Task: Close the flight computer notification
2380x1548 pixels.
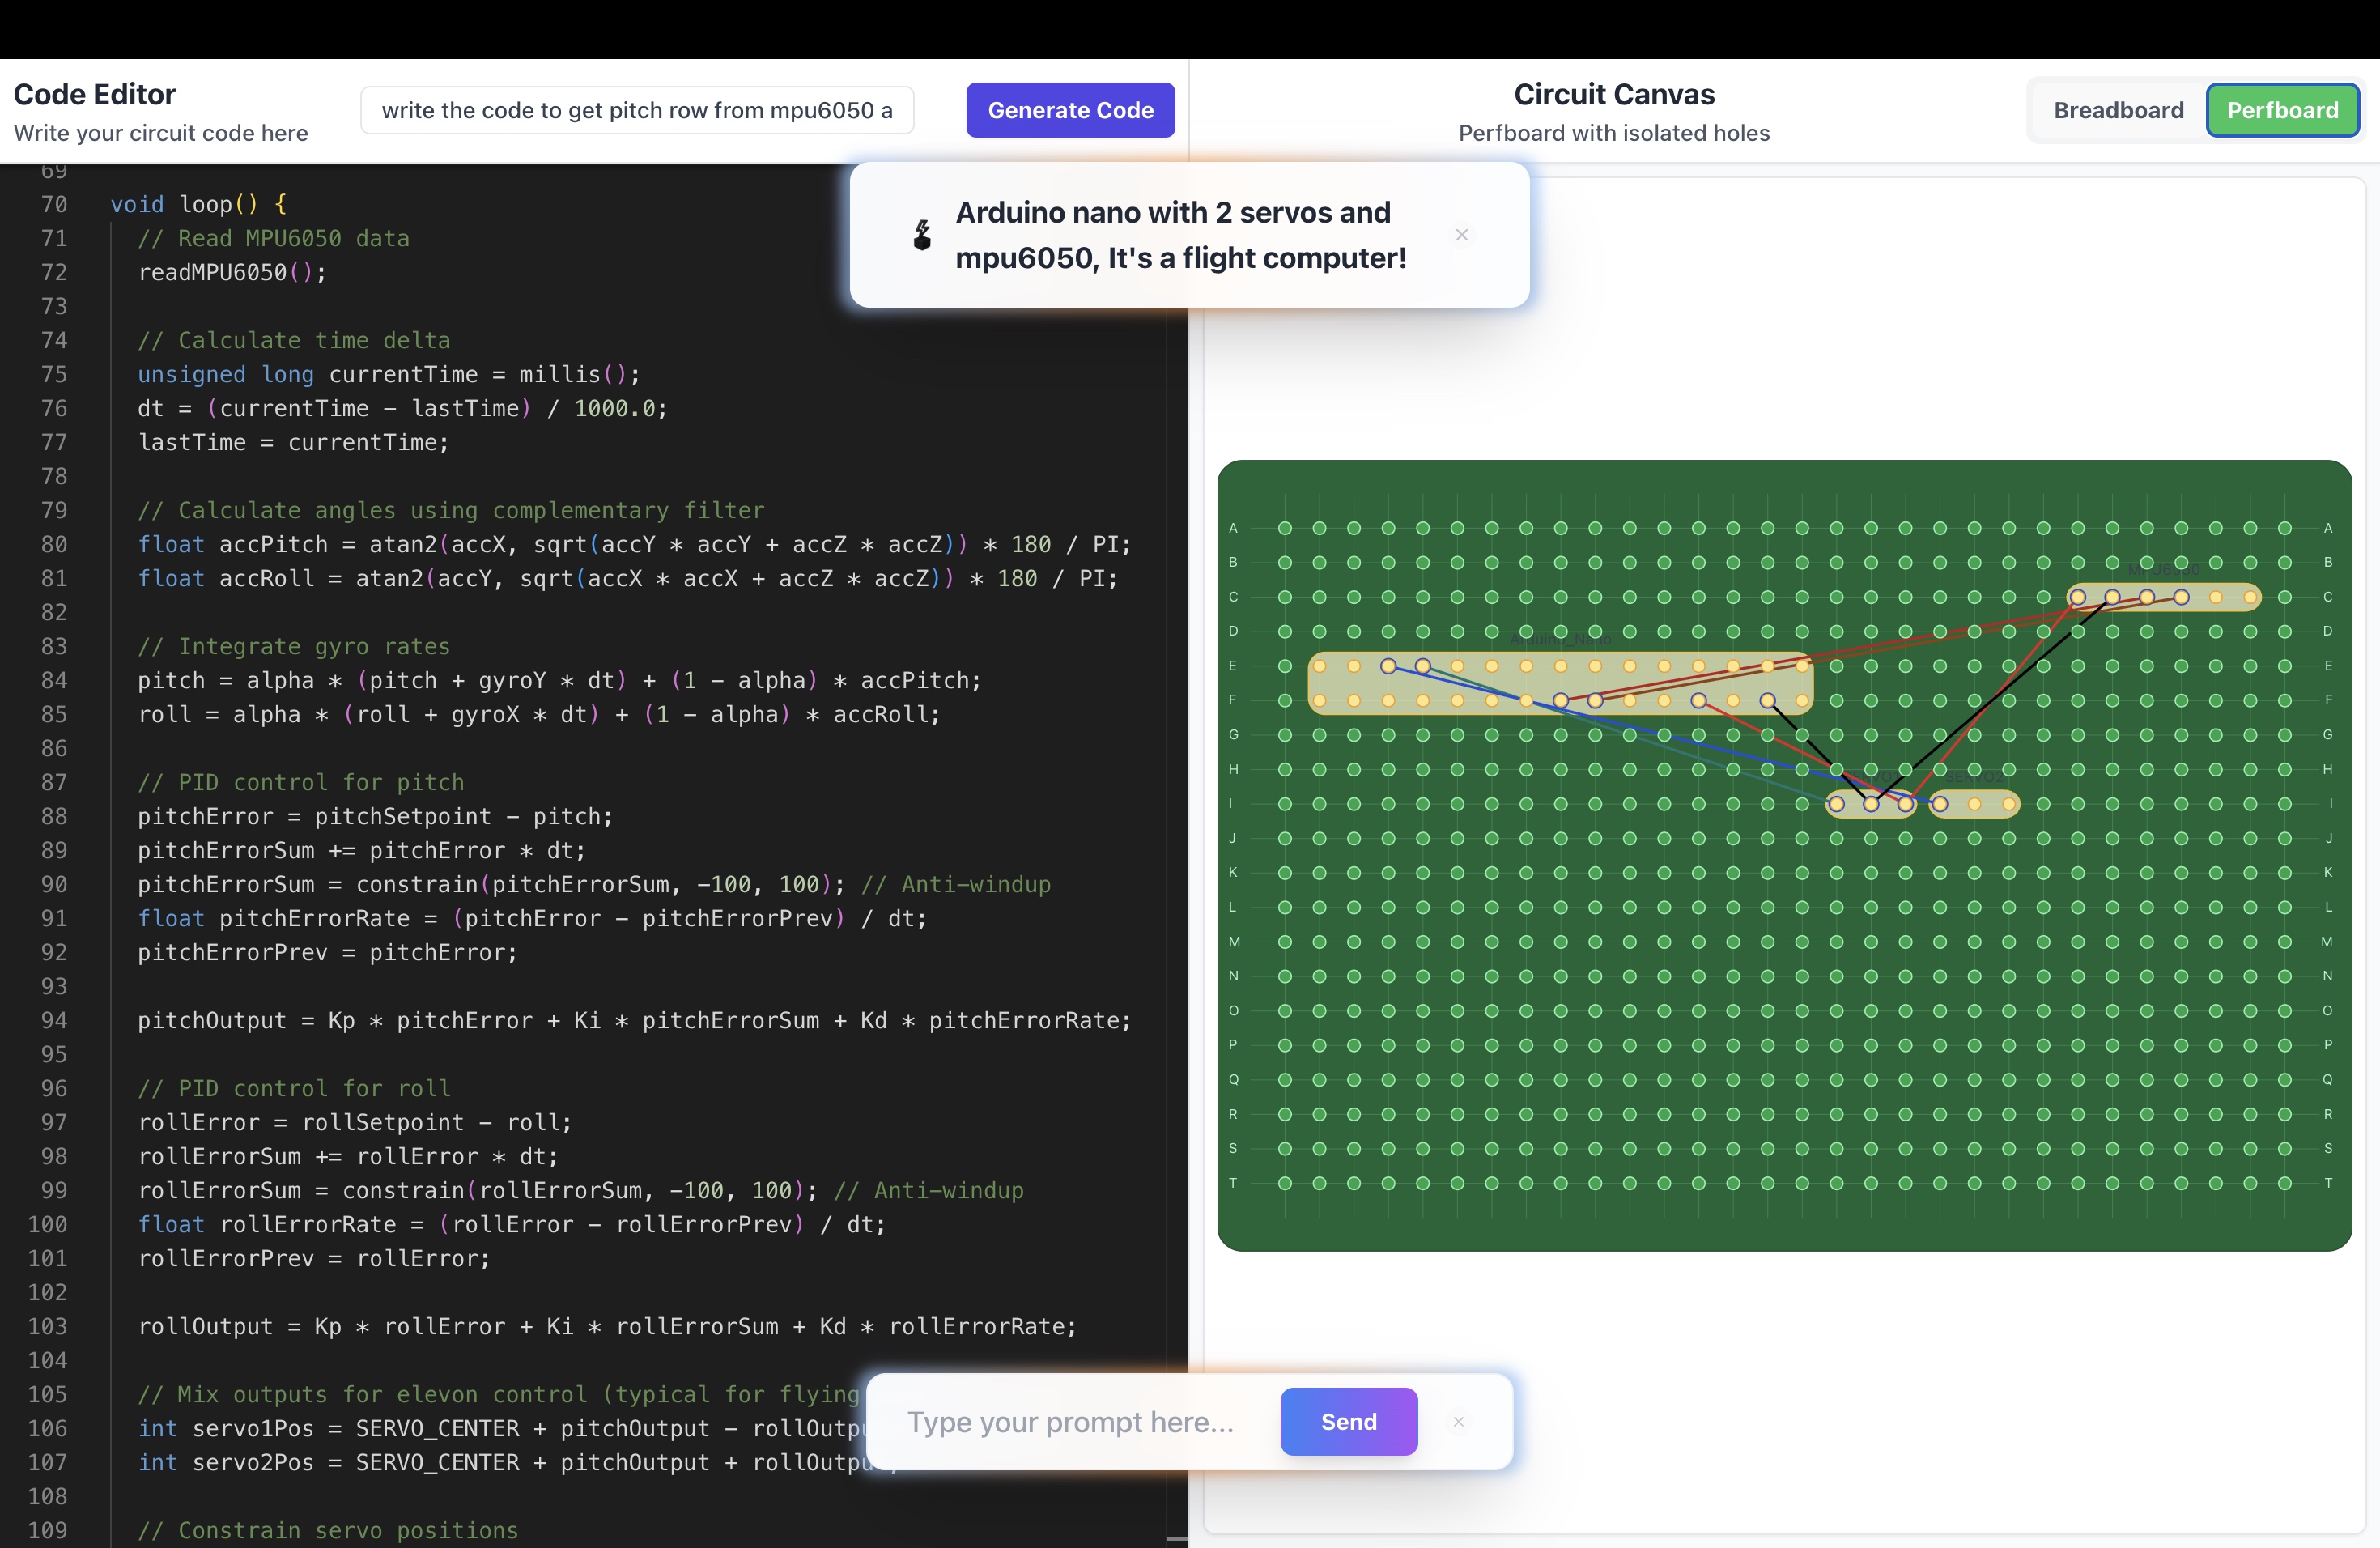Action: [x=1461, y=235]
